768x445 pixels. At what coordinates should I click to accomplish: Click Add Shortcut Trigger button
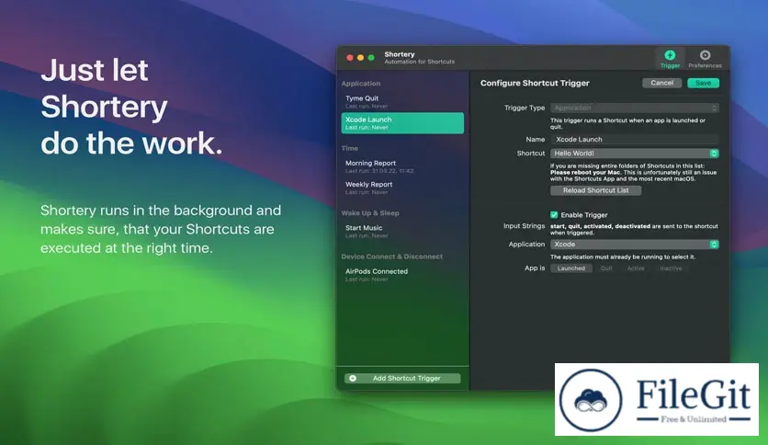click(402, 379)
